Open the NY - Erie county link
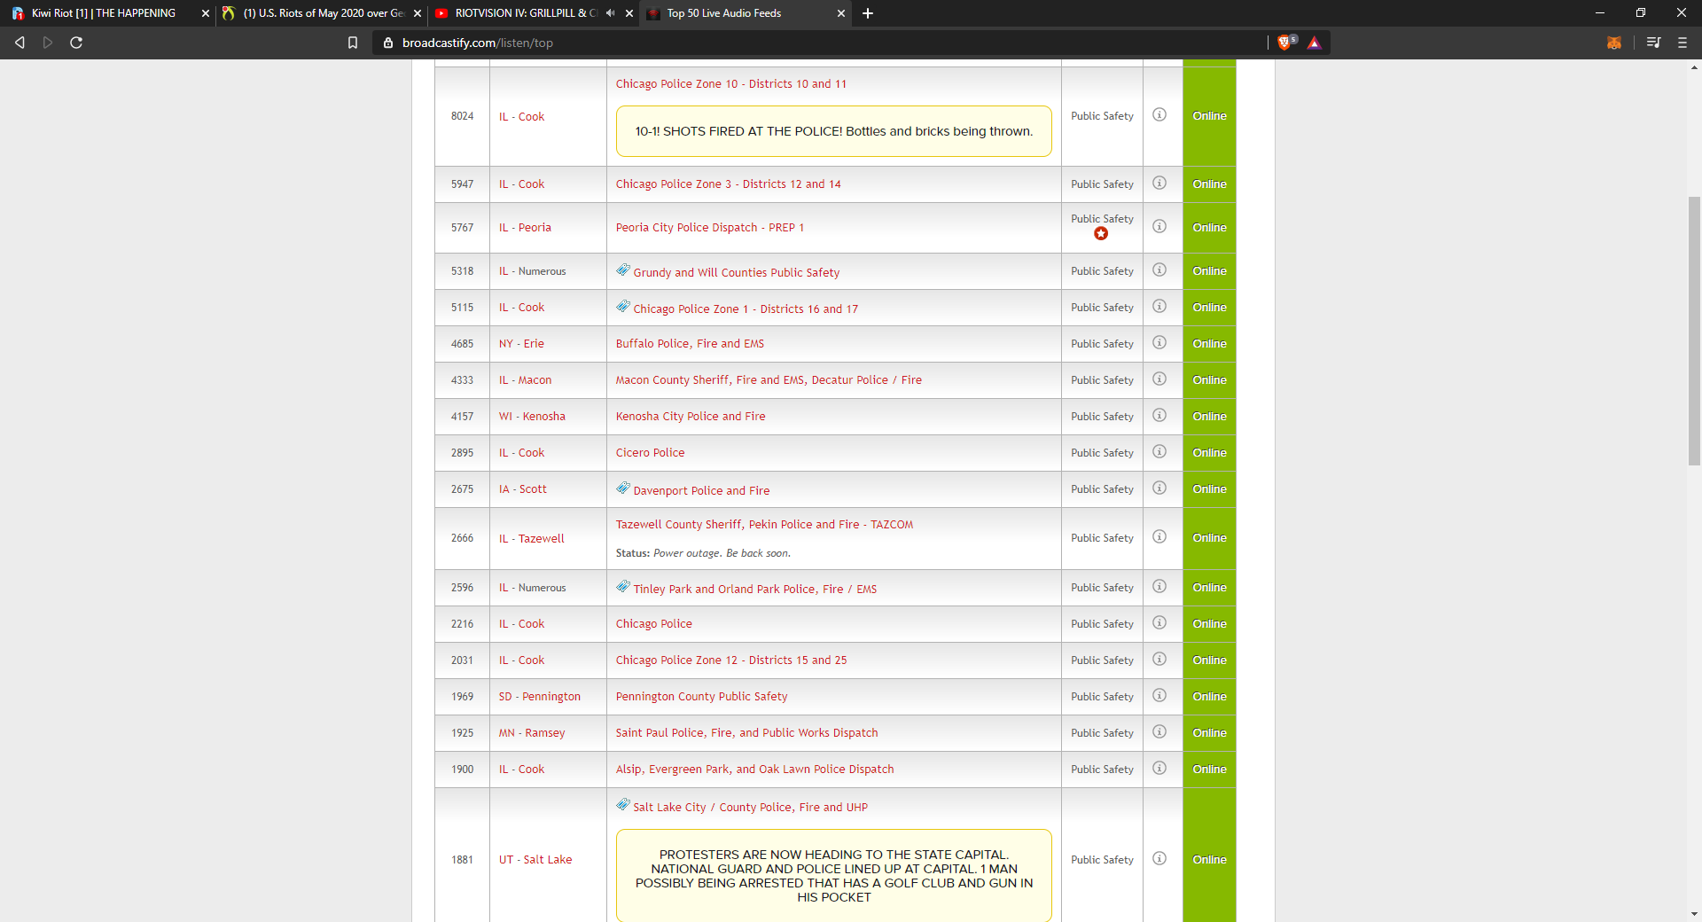Image resolution: width=1702 pixels, height=922 pixels. [521, 344]
